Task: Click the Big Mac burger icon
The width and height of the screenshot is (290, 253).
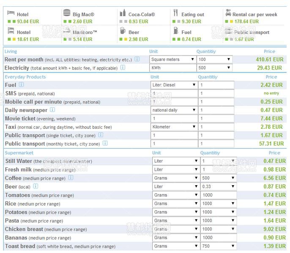Action: pyautogui.click(x=67, y=13)
